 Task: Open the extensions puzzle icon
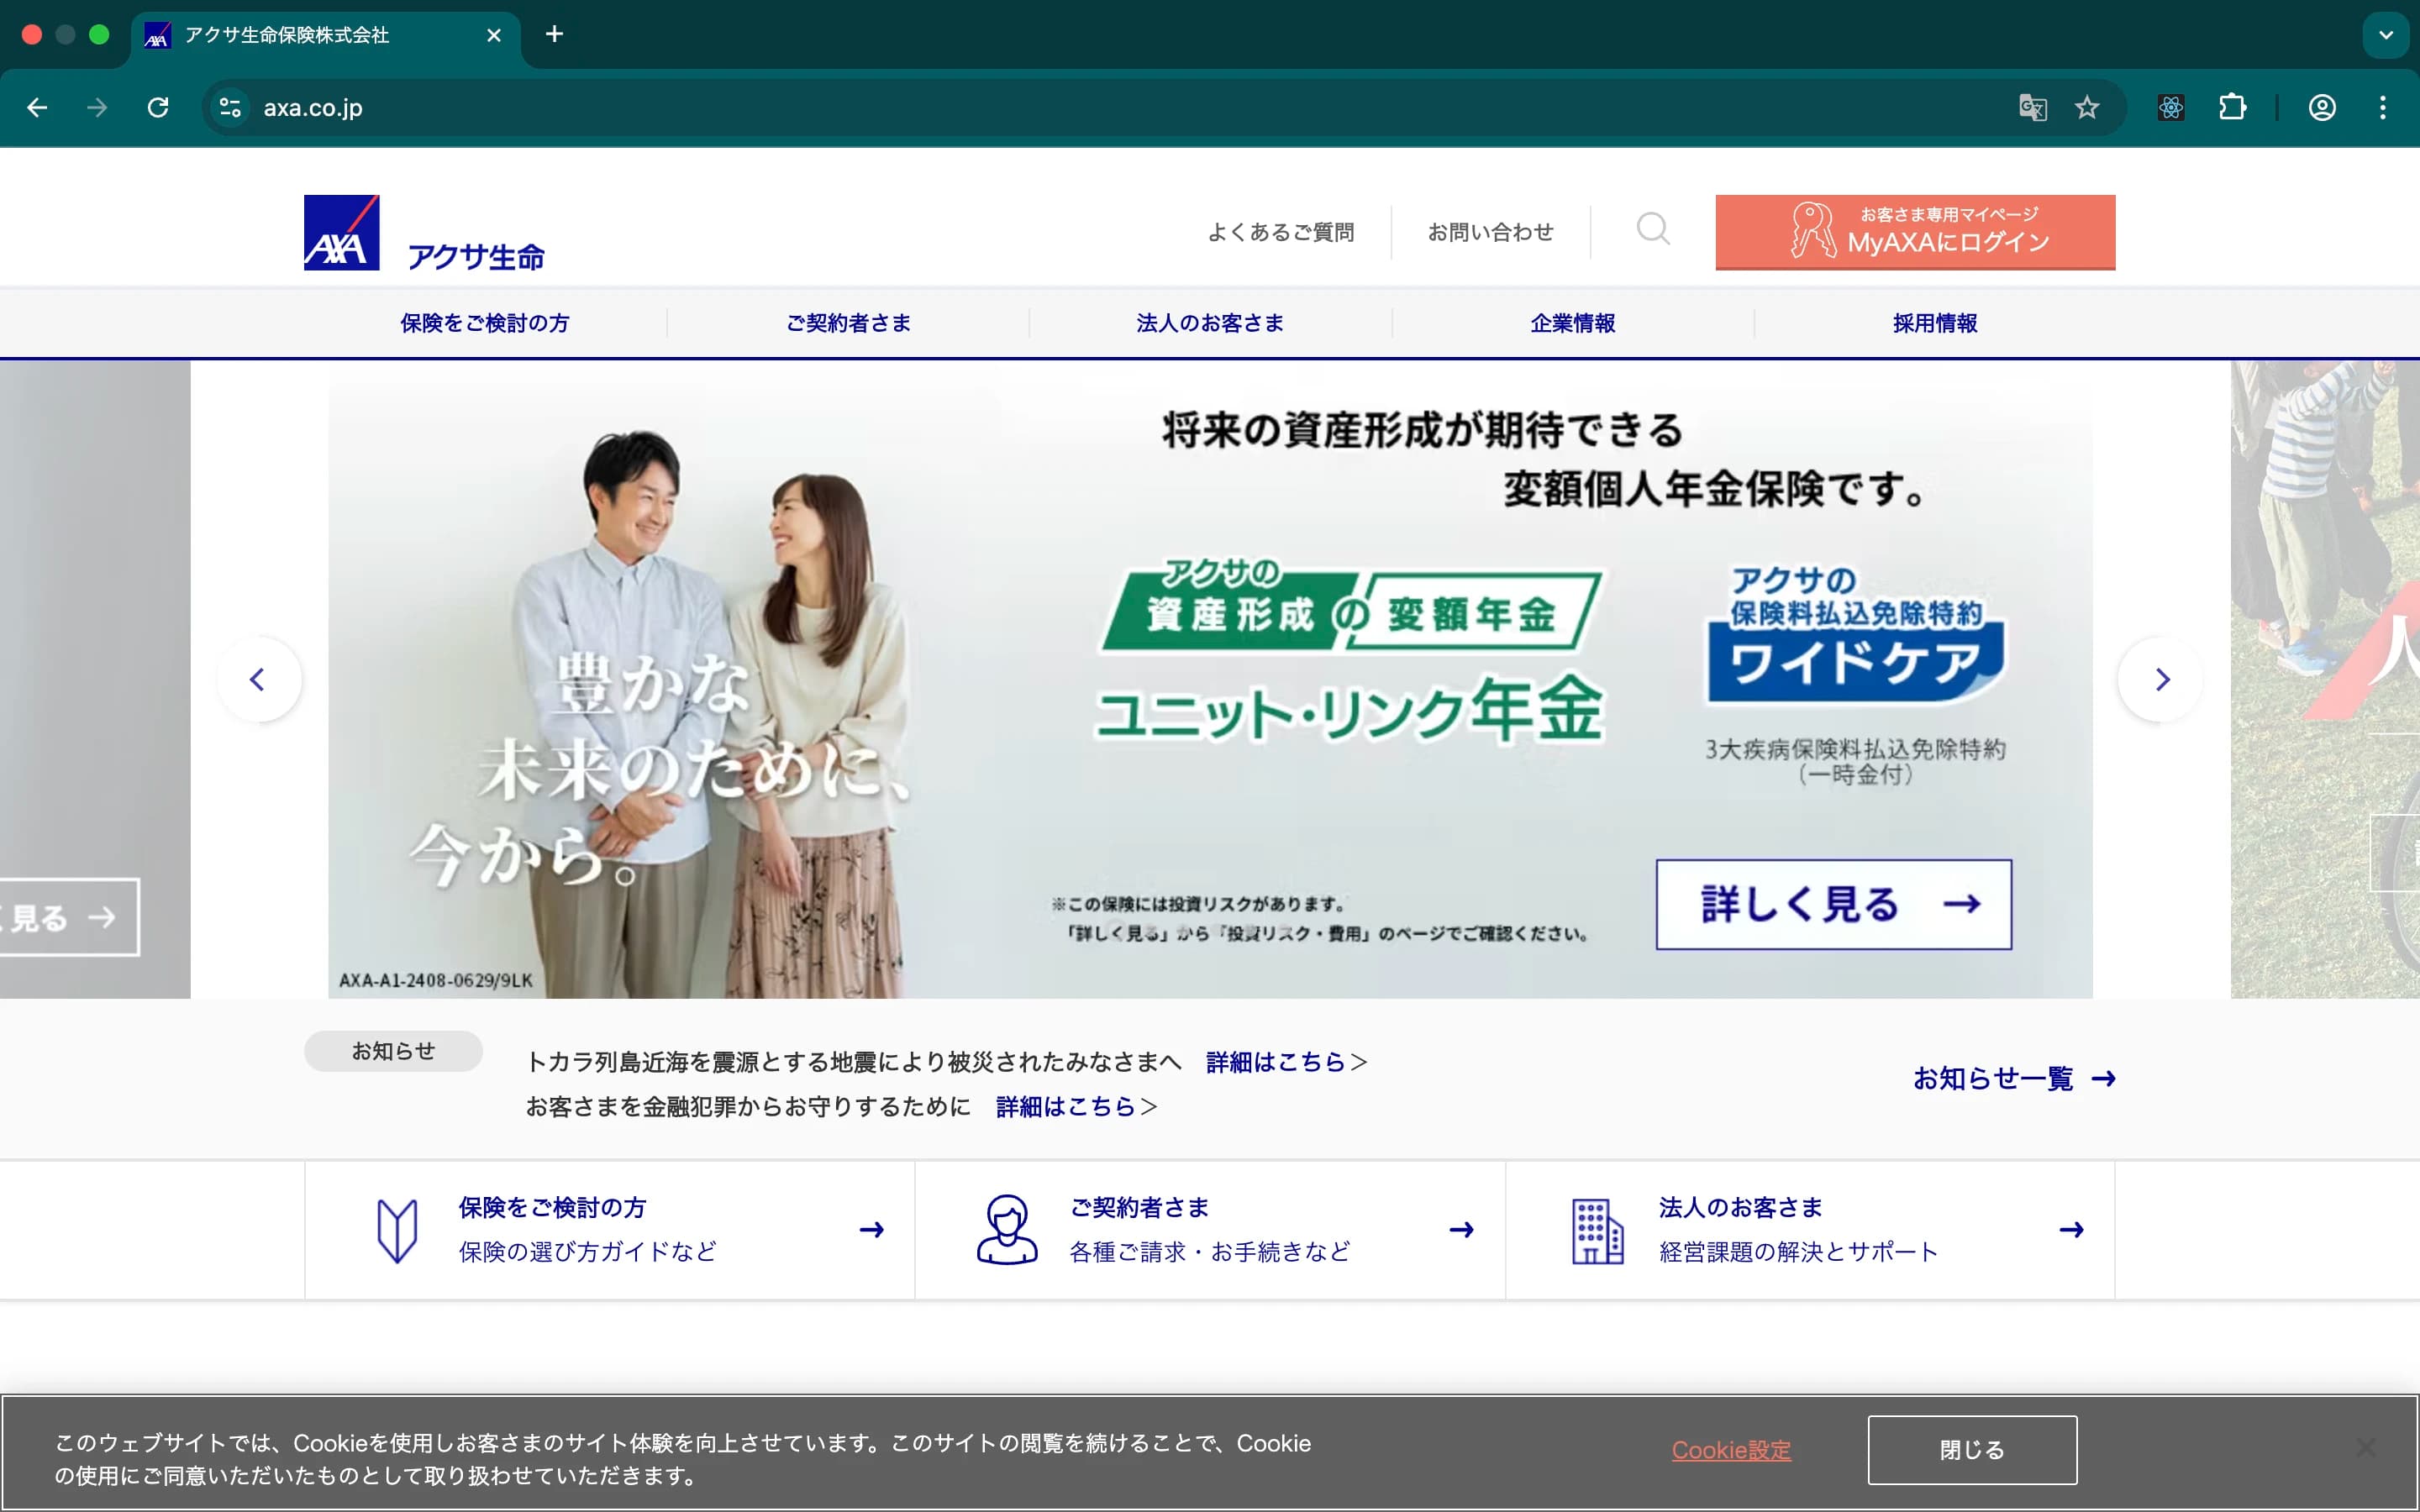click(2232, 107)
